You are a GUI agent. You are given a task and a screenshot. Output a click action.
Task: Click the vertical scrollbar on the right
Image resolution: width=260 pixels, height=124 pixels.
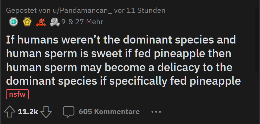[x=257, y=57]
